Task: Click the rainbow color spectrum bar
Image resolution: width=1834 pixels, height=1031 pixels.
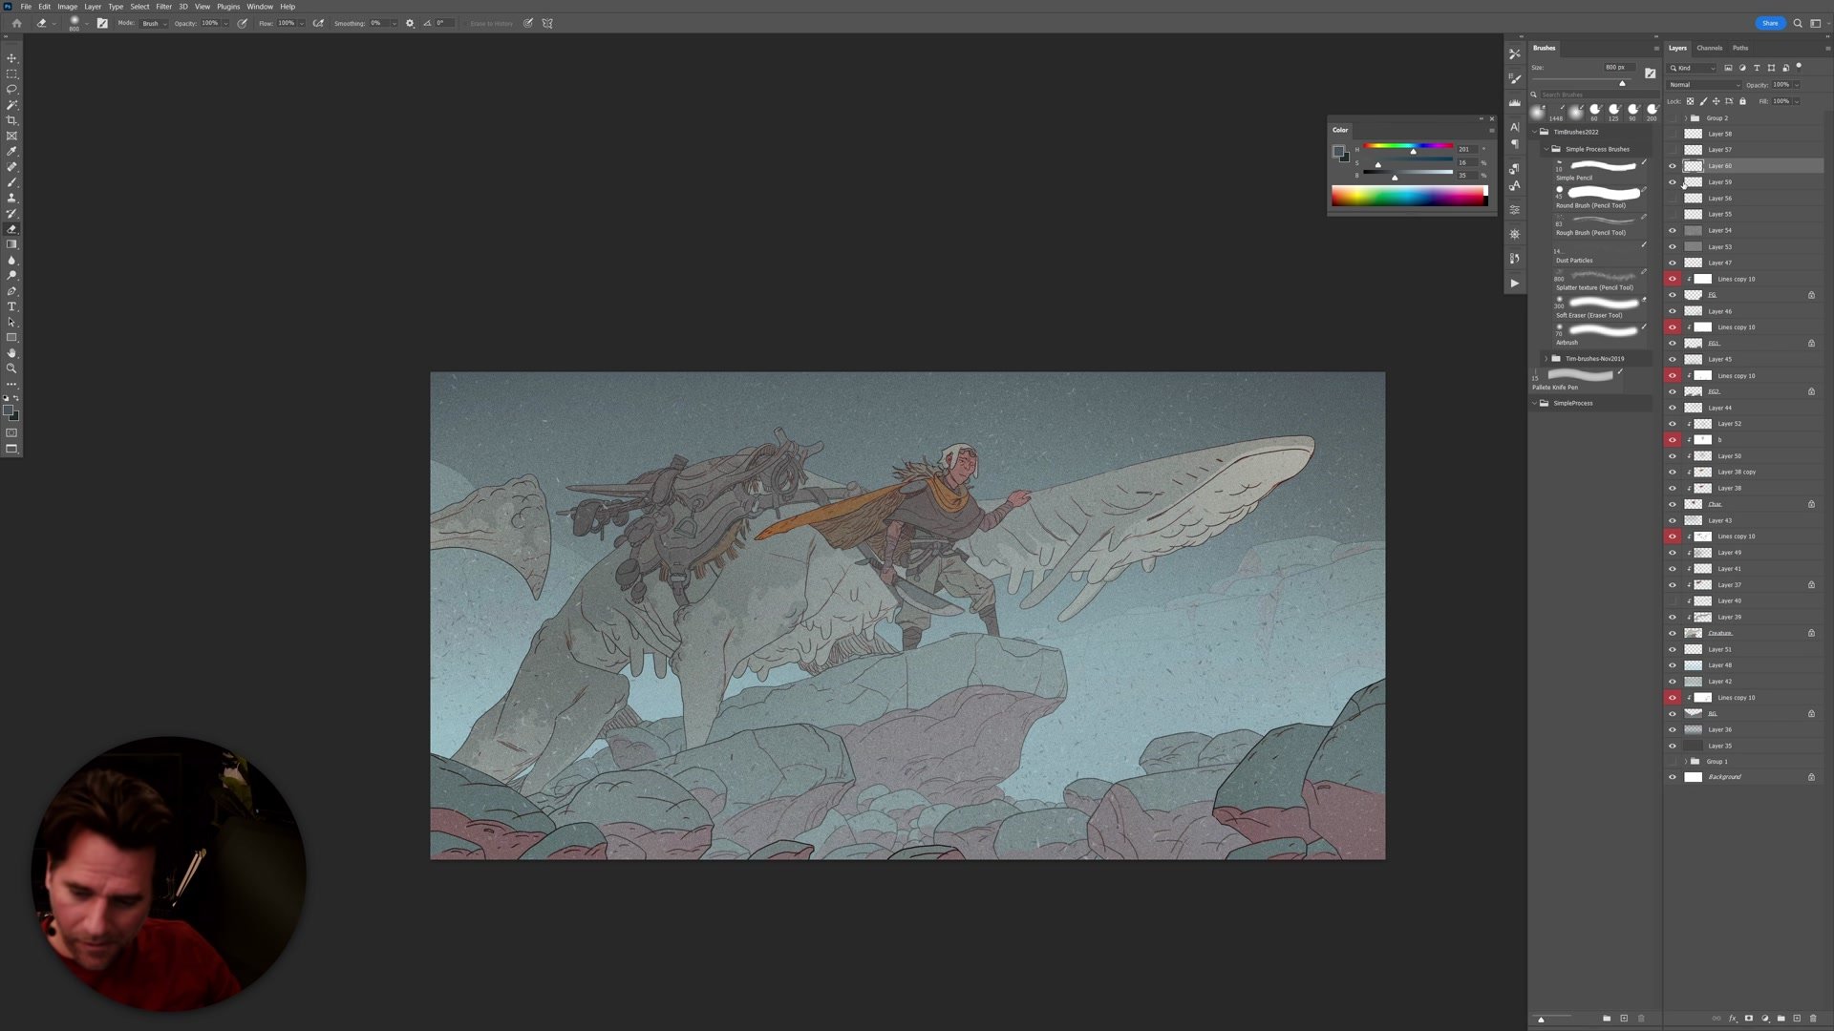Action: (x=1409, y=196)
